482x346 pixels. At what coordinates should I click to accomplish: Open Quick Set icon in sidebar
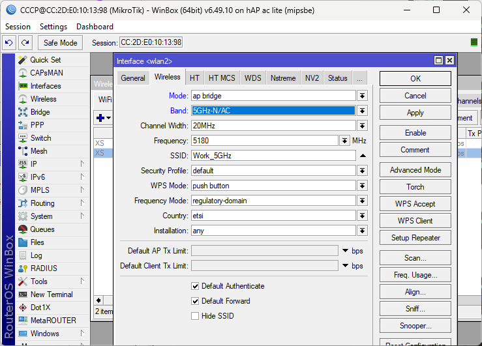coord(23,60)
